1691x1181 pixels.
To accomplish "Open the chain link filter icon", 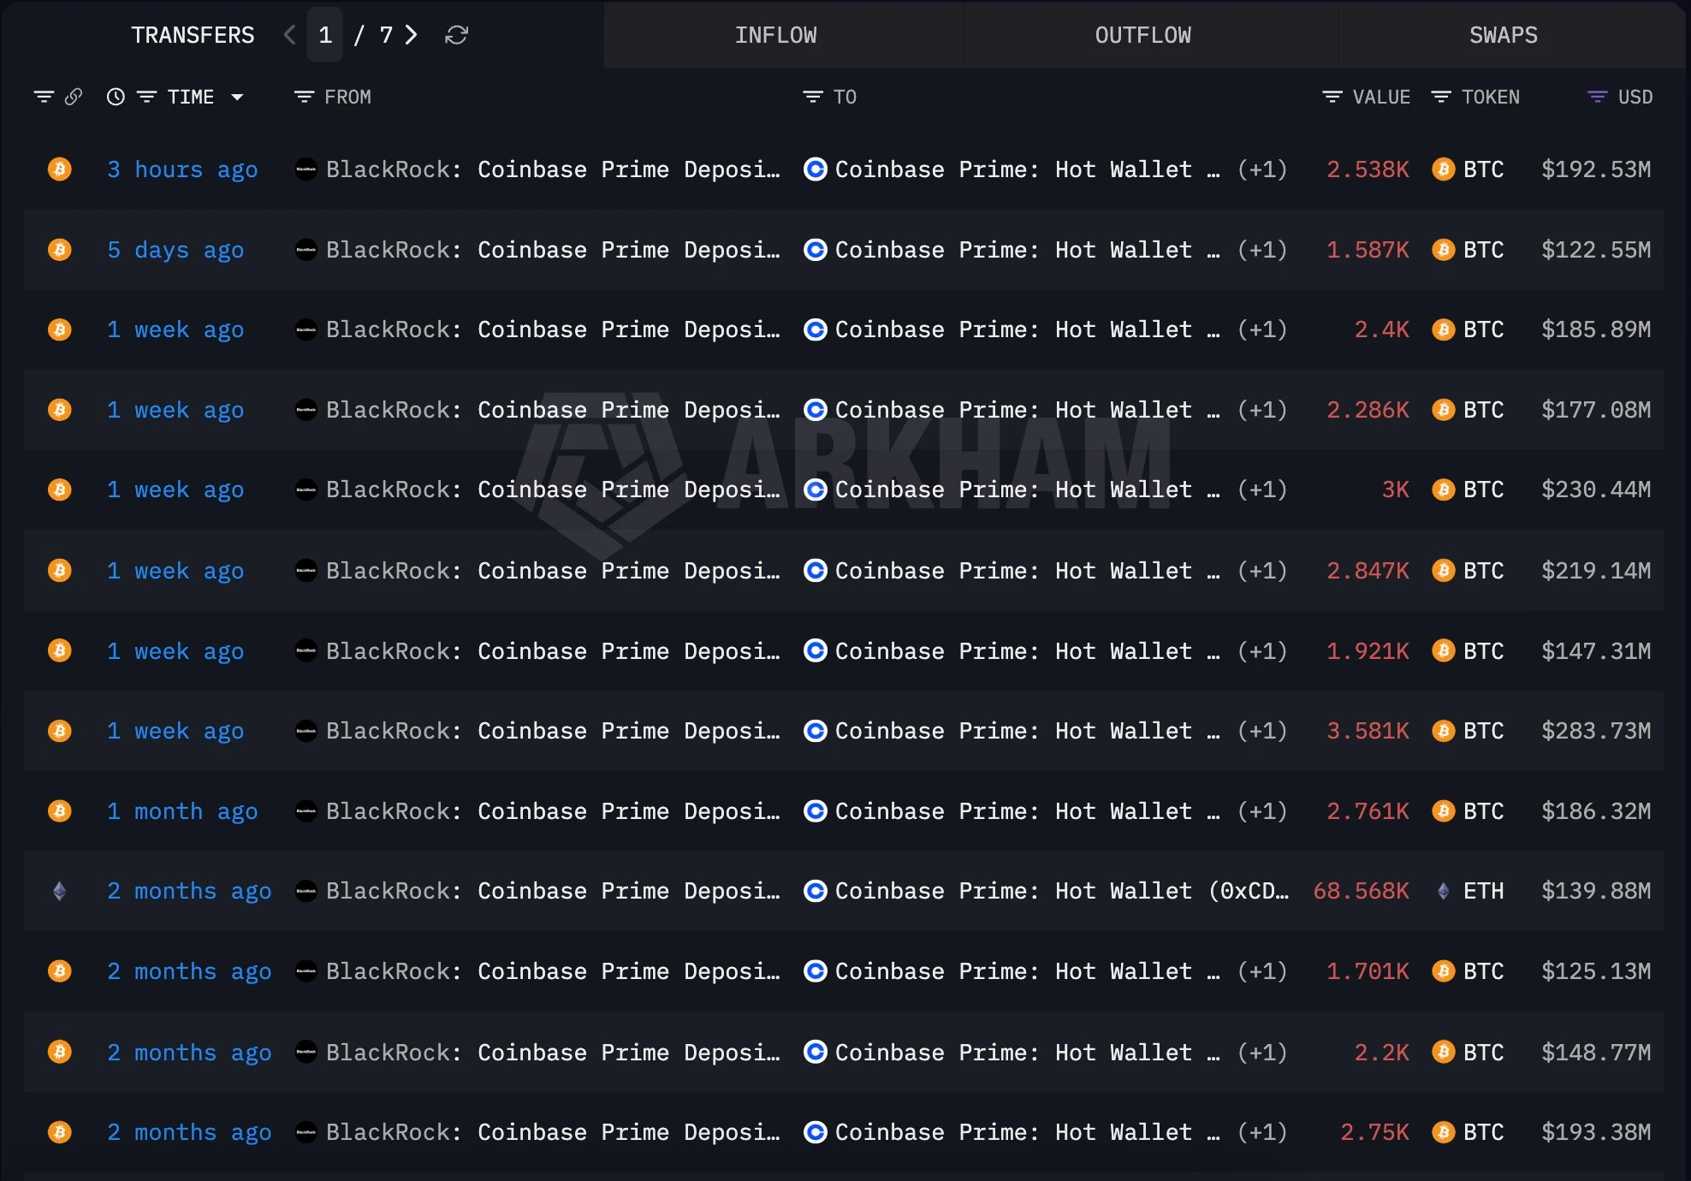I will (74, 97).
